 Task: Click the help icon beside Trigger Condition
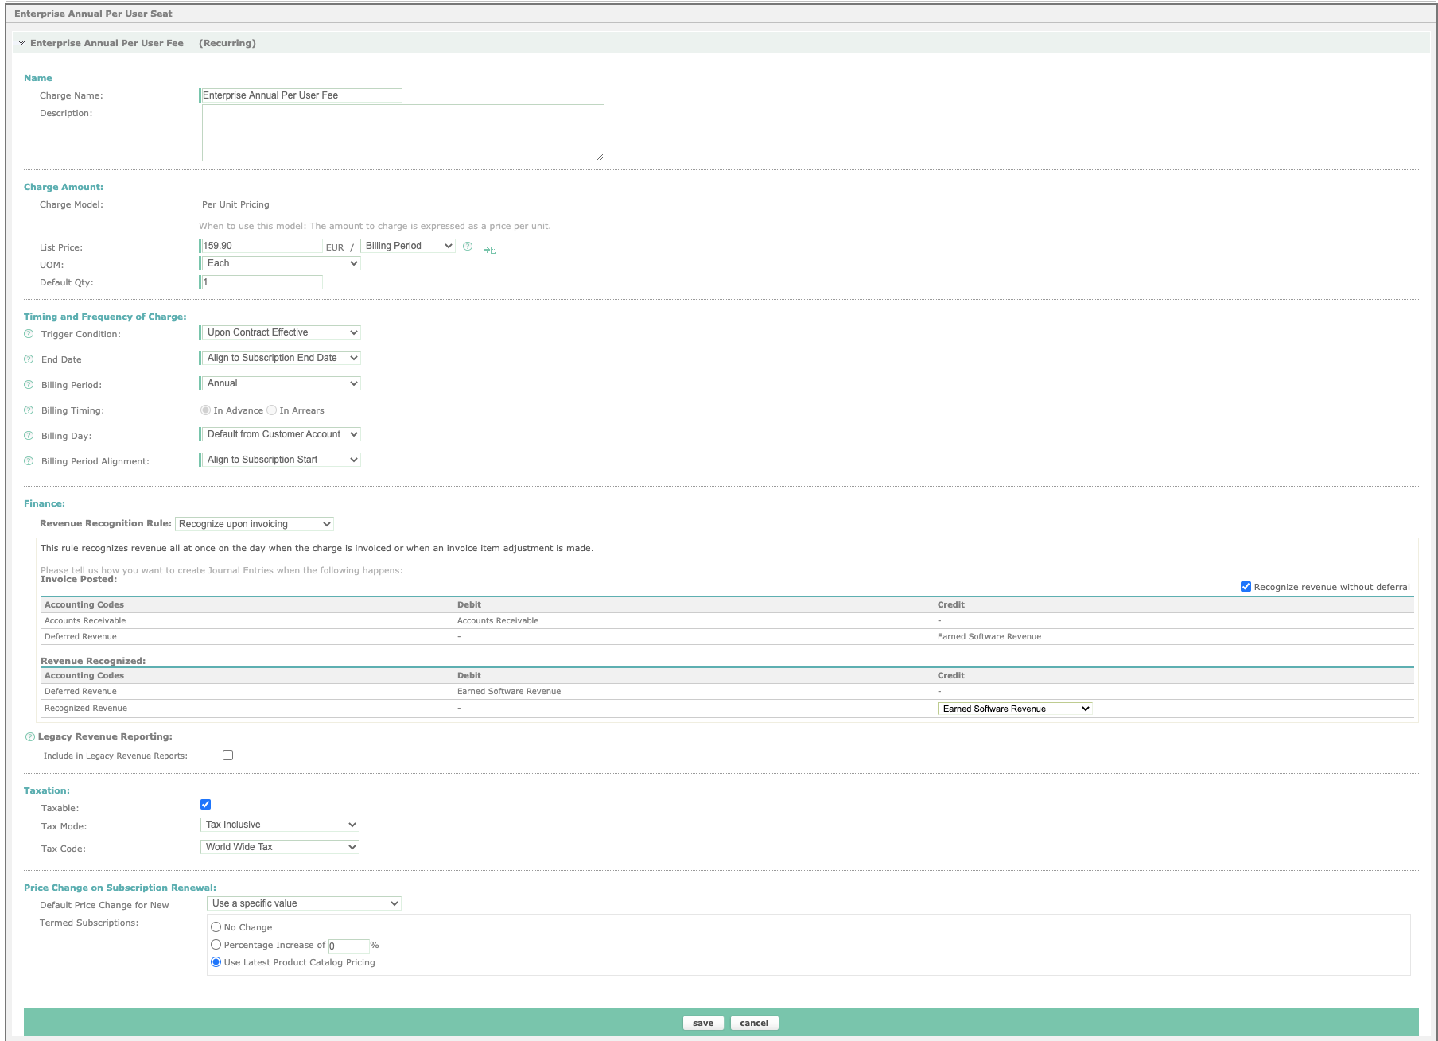point(29,333)
